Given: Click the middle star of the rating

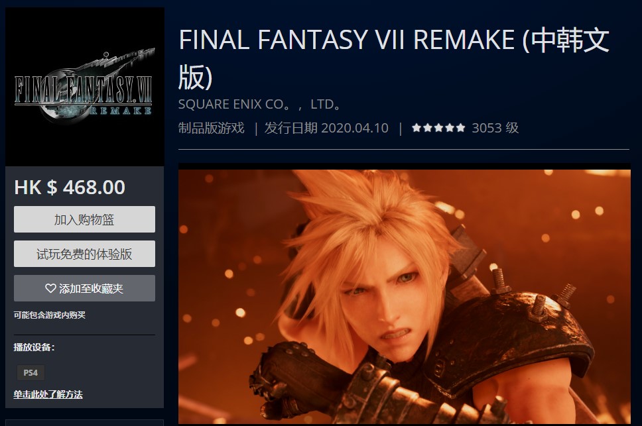Looking at the screenshot, I should (438, 128).
